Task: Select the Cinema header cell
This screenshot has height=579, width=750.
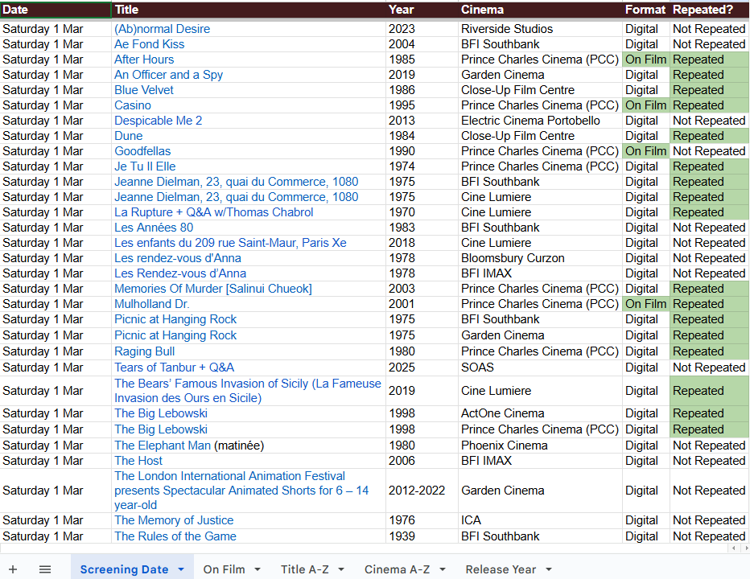Action: [x=540, y=10]
